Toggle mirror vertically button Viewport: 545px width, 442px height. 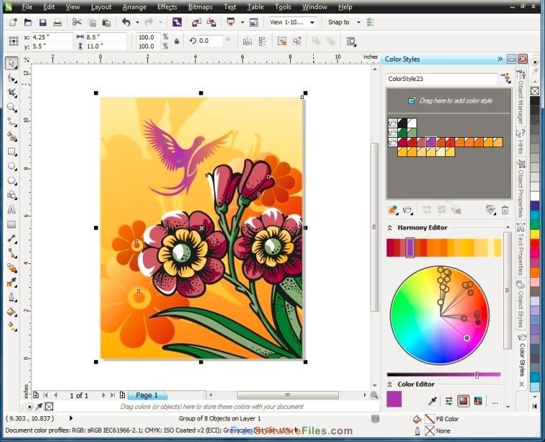pos(262,42)
